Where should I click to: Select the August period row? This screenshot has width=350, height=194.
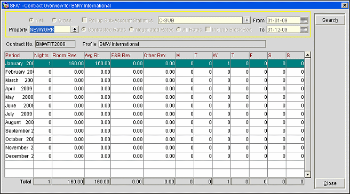(154, 122)
